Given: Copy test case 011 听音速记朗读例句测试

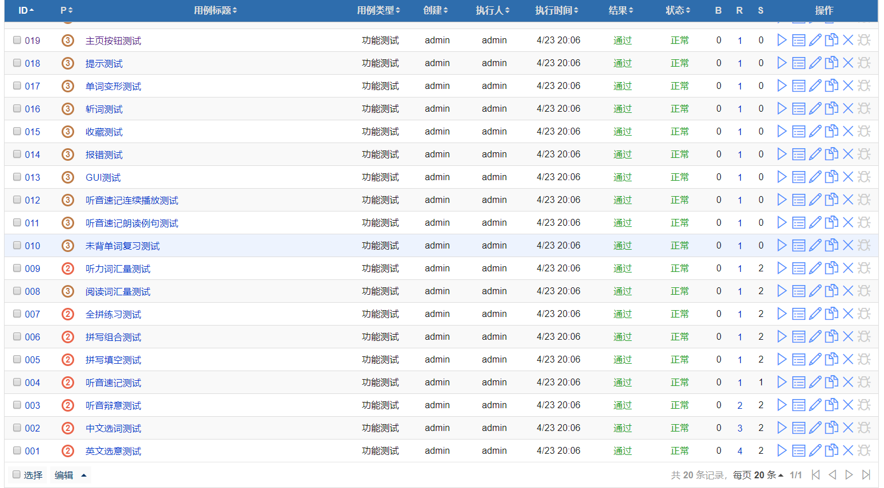Looking at the screenshot, I should click(x=832, y=222).
